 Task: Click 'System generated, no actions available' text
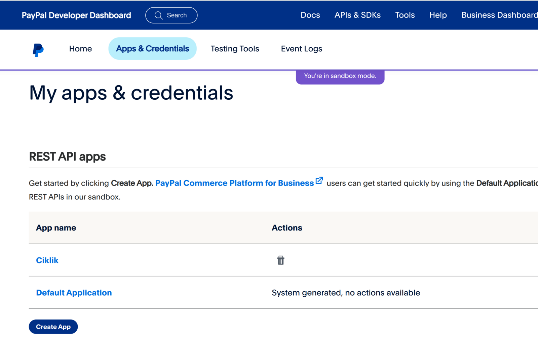[346, 293]
